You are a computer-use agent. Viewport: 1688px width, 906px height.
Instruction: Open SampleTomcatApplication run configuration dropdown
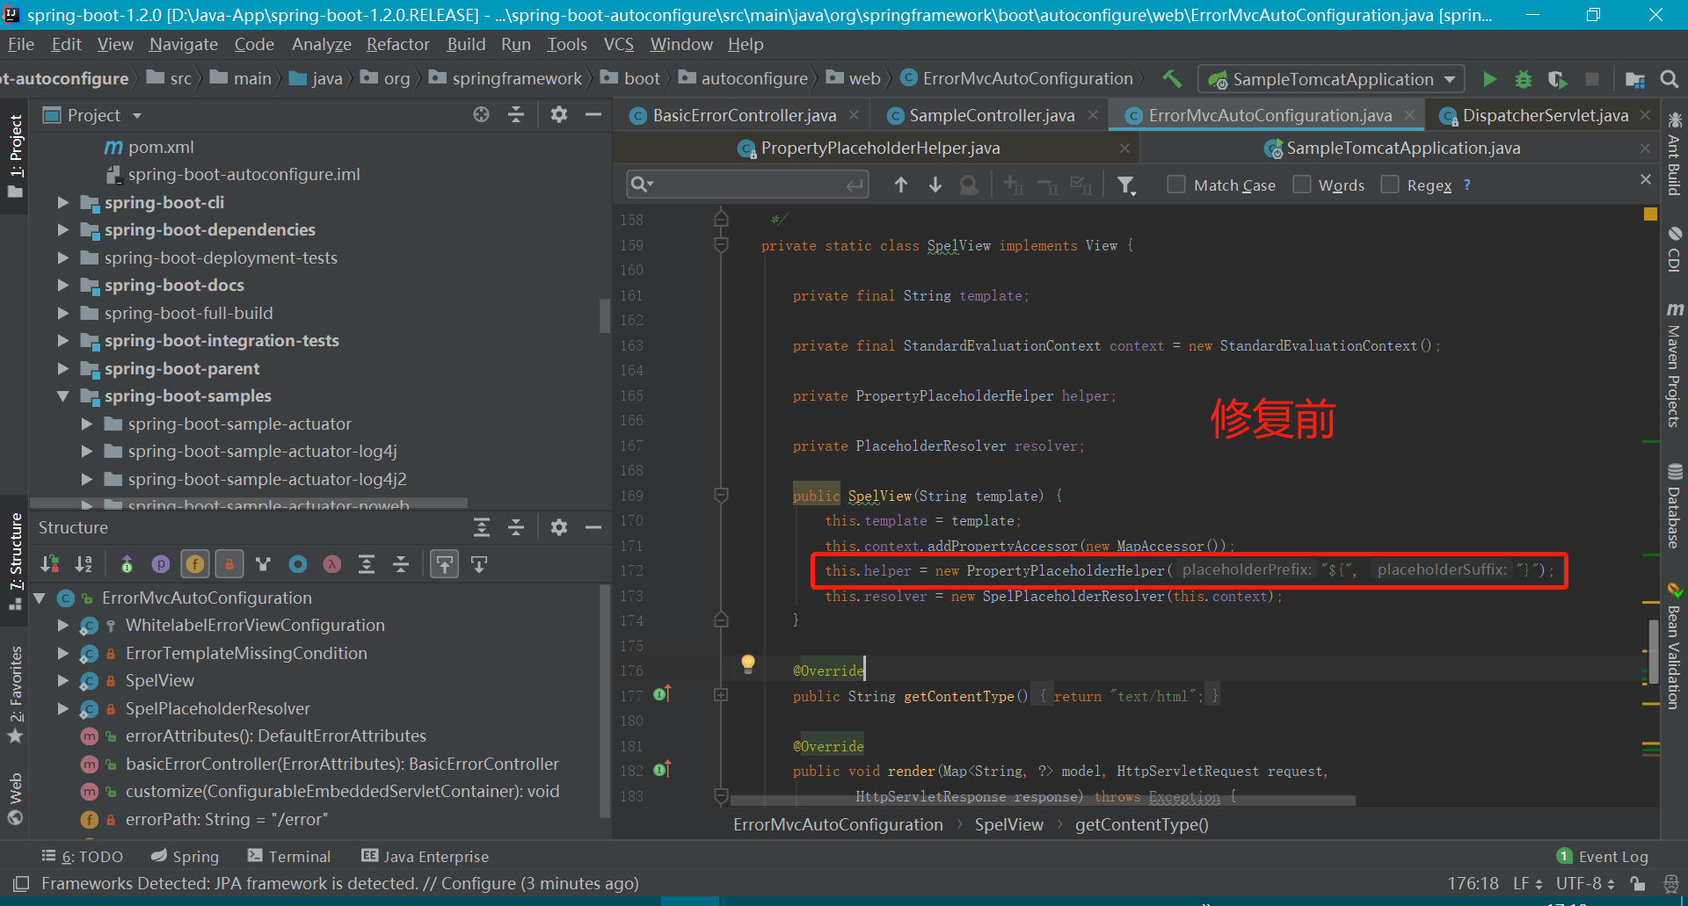(1331, 79)
